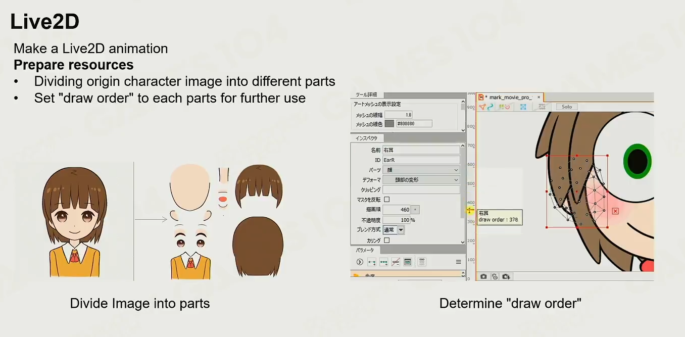
Task: Select the mark_movie_pro document tab
Action: coord(510,97)
